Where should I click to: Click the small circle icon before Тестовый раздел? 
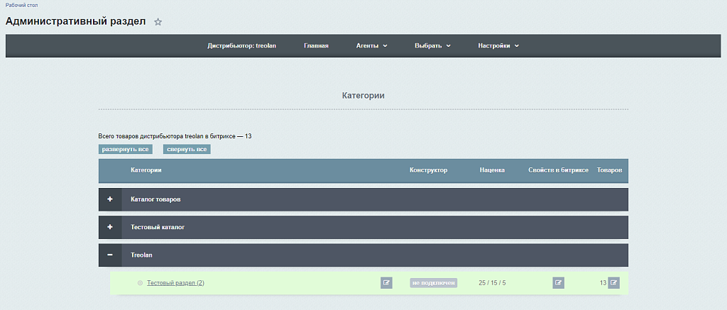click(x=140, y=283)
